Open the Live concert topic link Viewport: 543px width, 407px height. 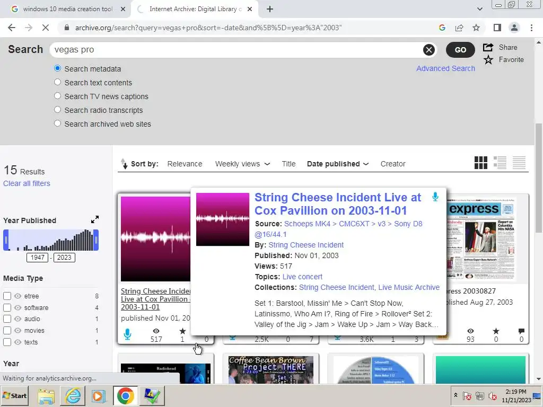click(302, 277)
